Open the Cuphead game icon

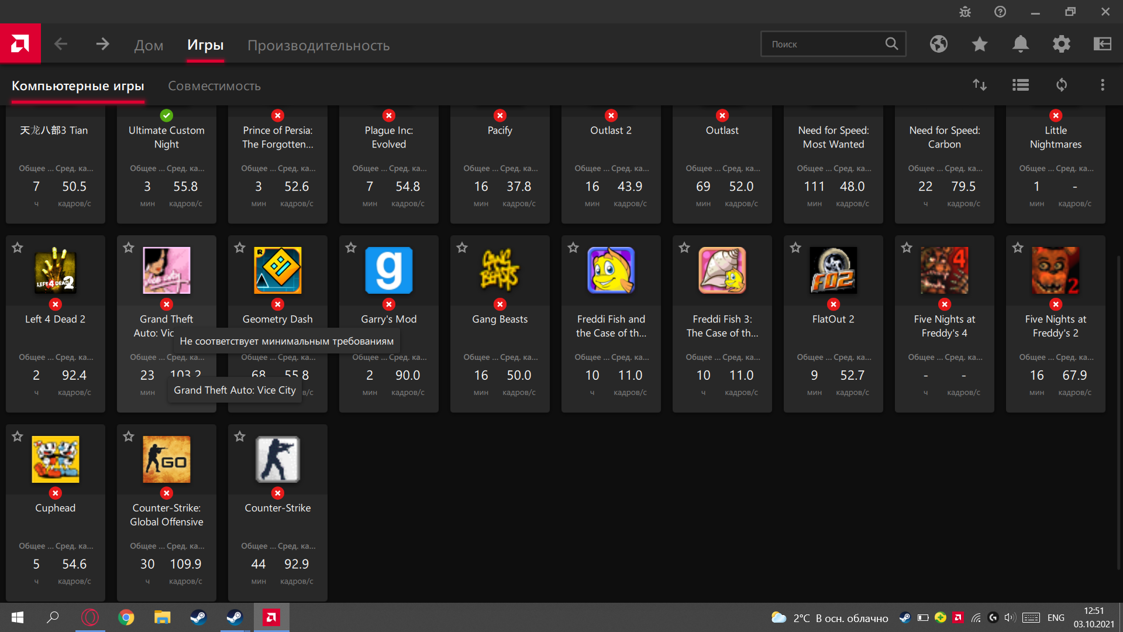(56, 459)
